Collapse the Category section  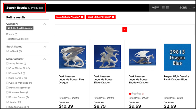pyautogui.click(x=45, y=24)
